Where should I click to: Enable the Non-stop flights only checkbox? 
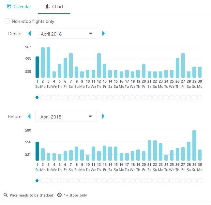(x=7, y=21)
